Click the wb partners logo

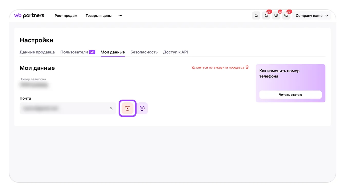[x=29, y=16]
